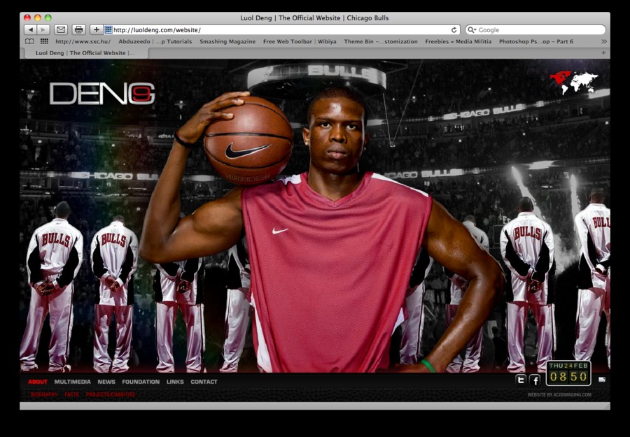
Task: Click the site favicon in the address bar
Action: [x=108, y=29]
